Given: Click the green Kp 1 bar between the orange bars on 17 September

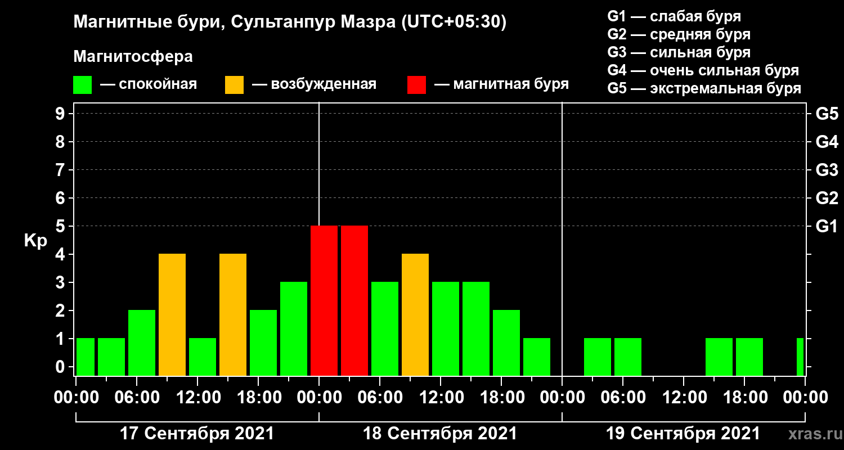Looking at the screenshot, I should tap(203, 357).
